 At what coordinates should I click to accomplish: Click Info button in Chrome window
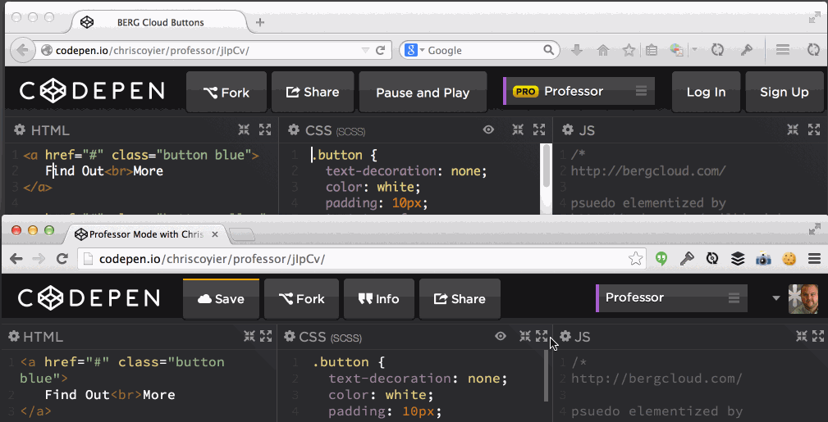[379, 299]
